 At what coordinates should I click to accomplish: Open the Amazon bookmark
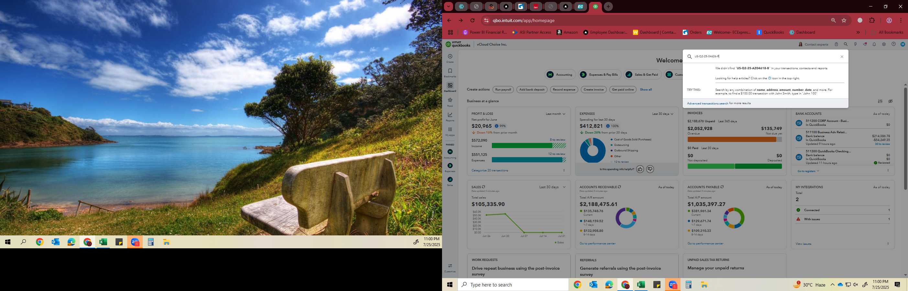[567, 32]
